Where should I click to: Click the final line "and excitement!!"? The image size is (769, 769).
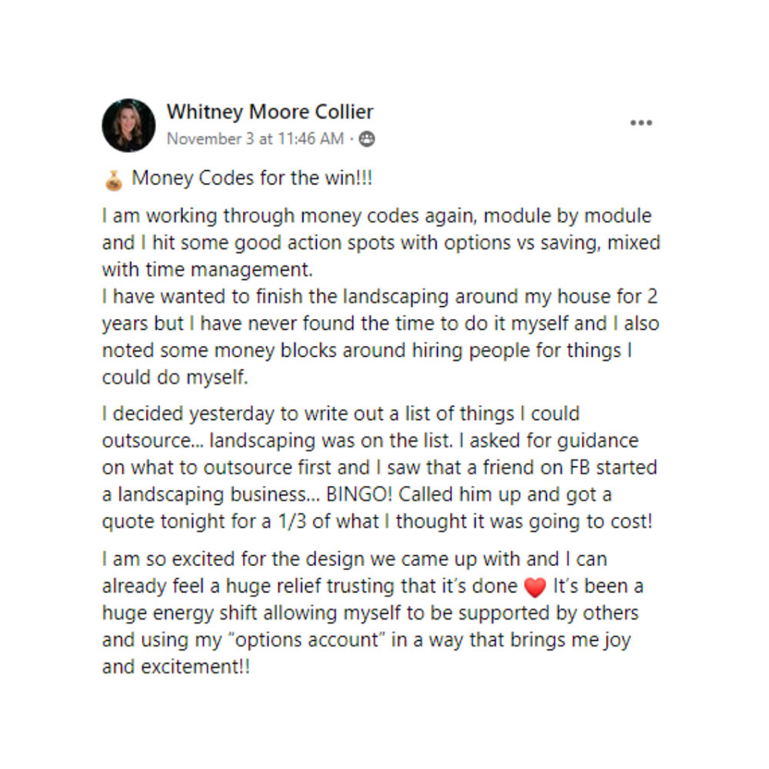[x=176, y=666]
